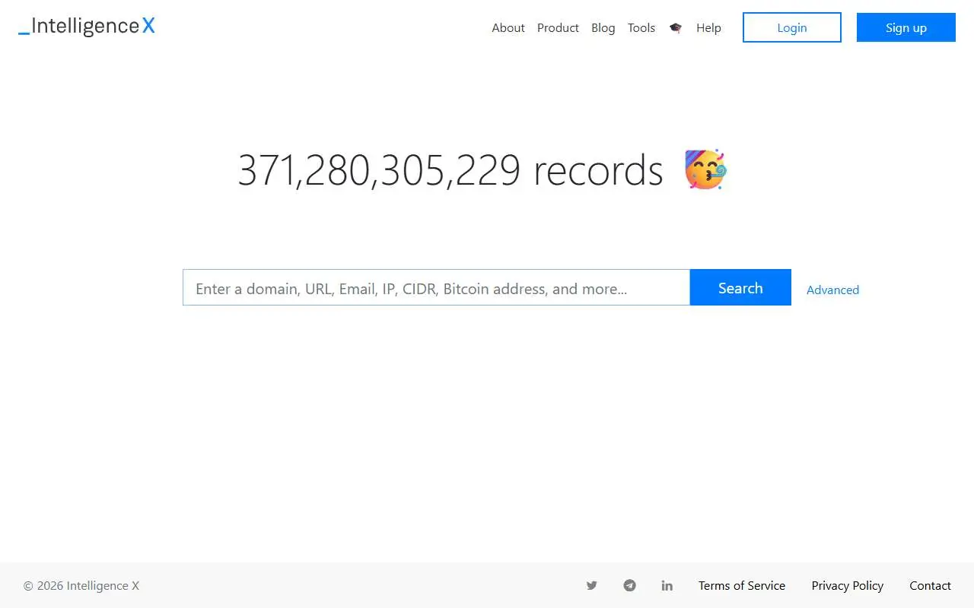Click the Intelligence X logo
Image resolution: width=974 pixels, height=608 pixels.
[x=87, y=27]
